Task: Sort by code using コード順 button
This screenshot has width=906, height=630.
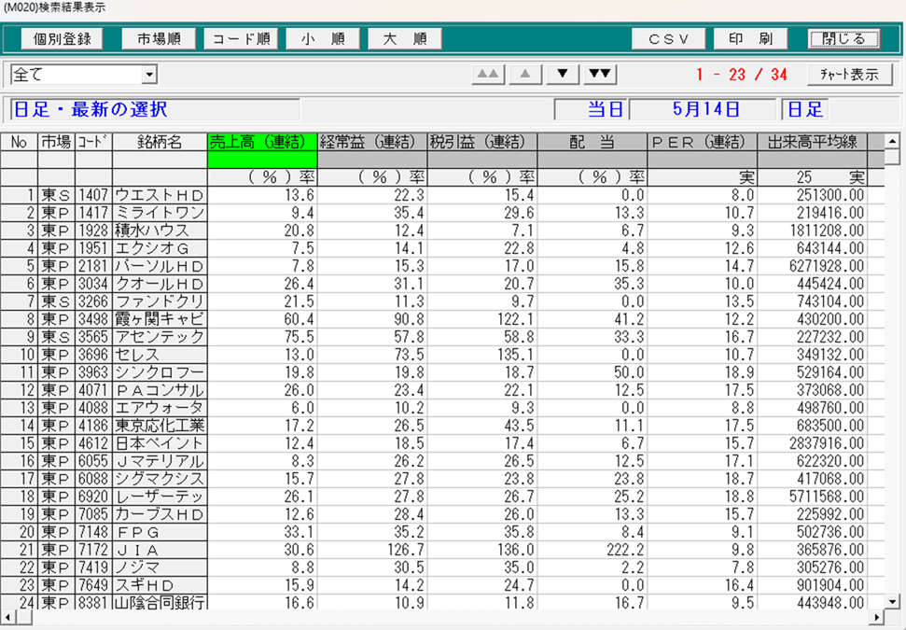Action: (241, 38)
